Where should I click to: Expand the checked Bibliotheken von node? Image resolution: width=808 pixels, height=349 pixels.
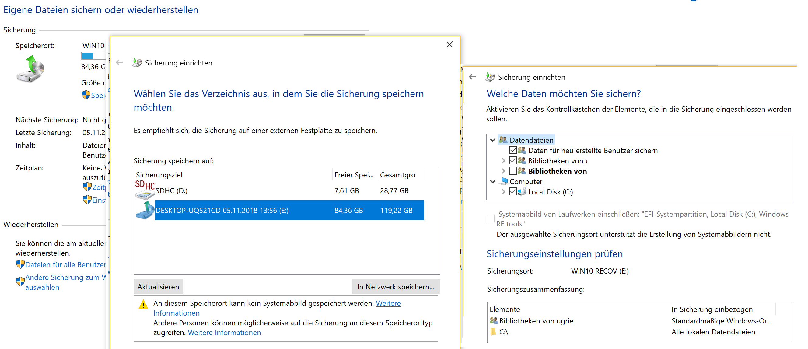click(503, 161)
